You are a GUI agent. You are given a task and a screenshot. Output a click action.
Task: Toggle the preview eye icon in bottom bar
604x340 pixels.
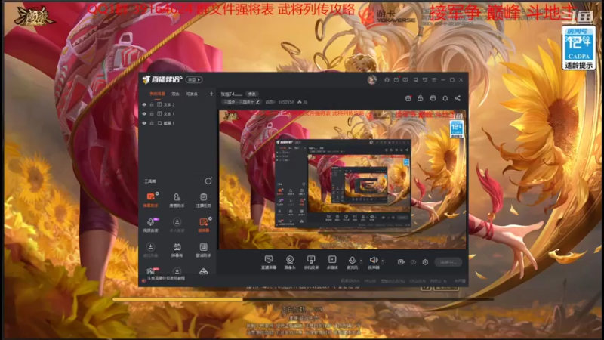[413, 262]
